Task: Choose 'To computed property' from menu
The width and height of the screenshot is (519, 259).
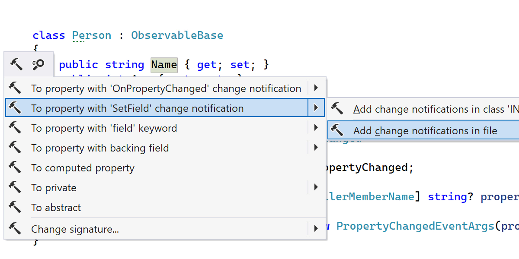Action: [83, 168]
